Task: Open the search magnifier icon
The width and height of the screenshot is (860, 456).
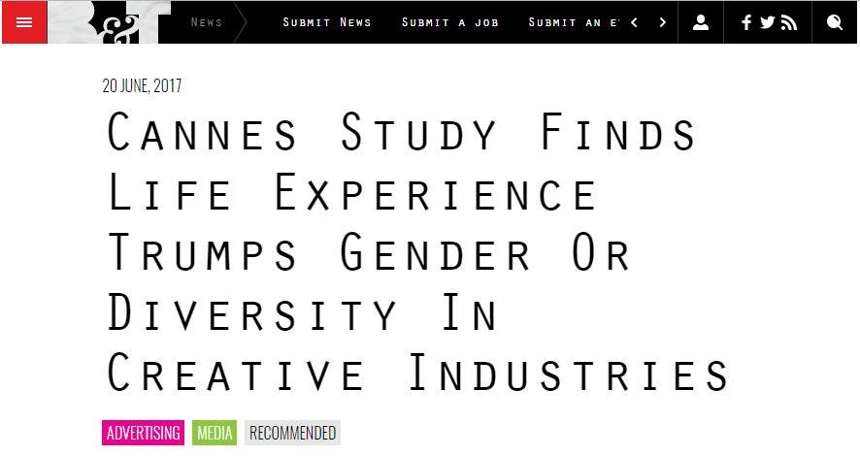Action: (834, 22)
